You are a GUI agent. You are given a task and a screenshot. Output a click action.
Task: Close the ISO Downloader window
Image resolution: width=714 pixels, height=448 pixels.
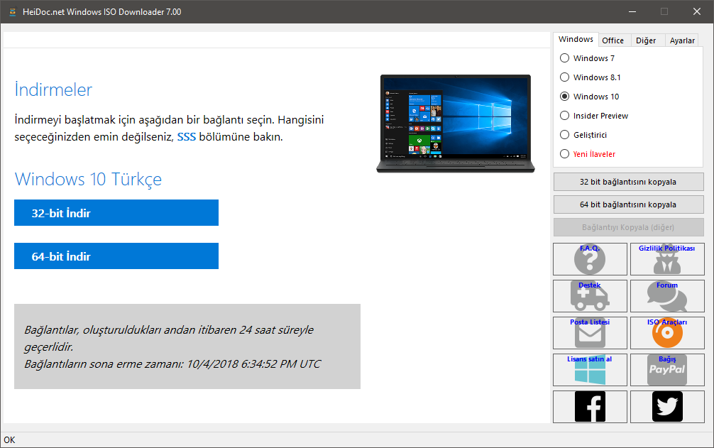pyautogui.click(x=697, y=12)
